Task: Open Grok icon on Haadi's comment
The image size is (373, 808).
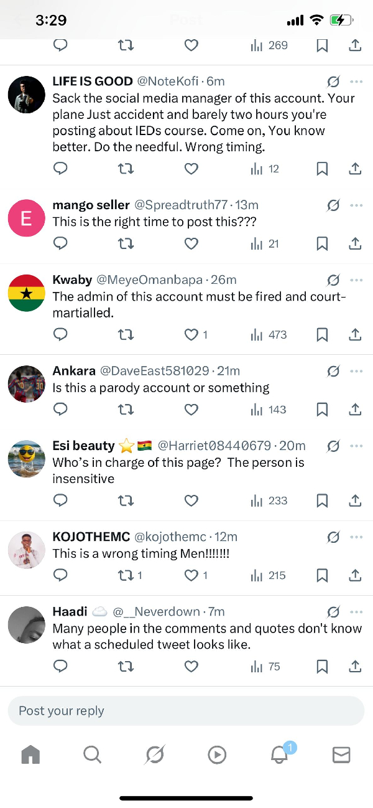Action: (x=333, y=611)
